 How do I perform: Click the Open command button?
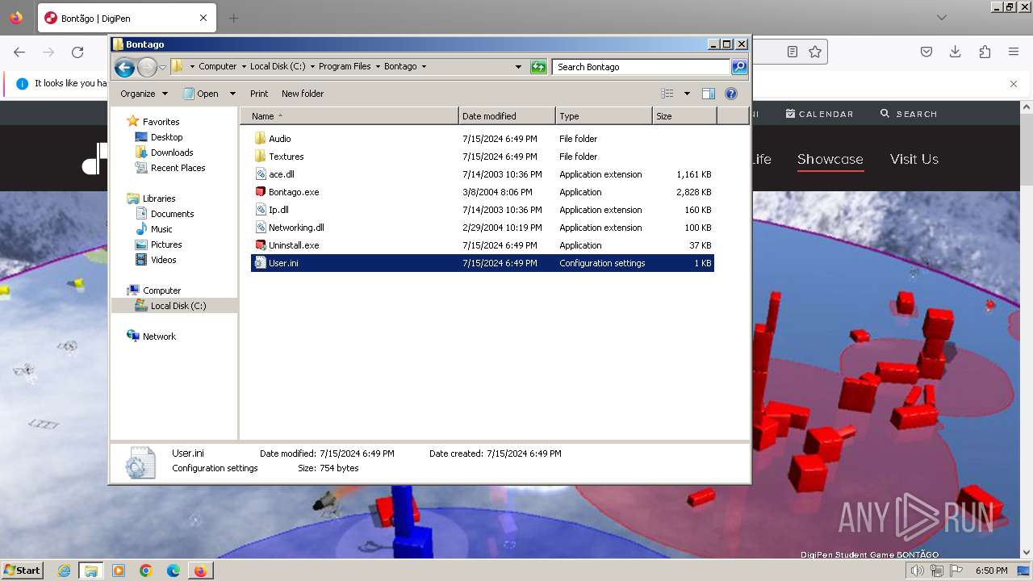(201, 94)
